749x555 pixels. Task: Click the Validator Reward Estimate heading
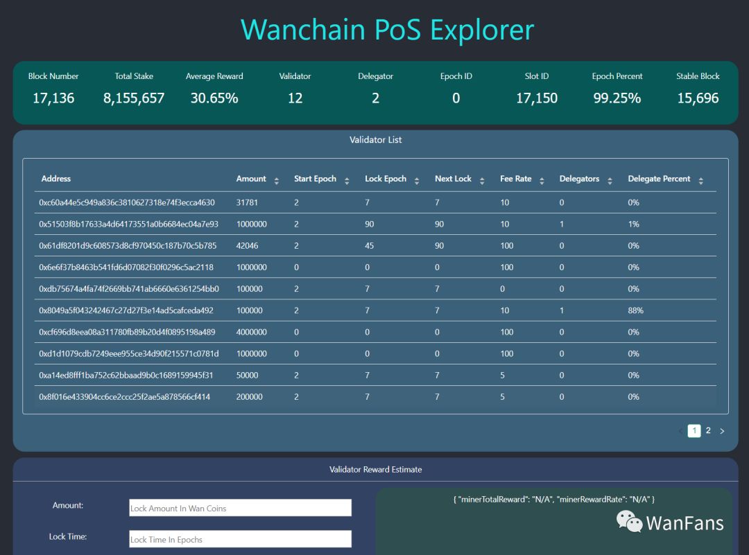[x=375, y=470]
